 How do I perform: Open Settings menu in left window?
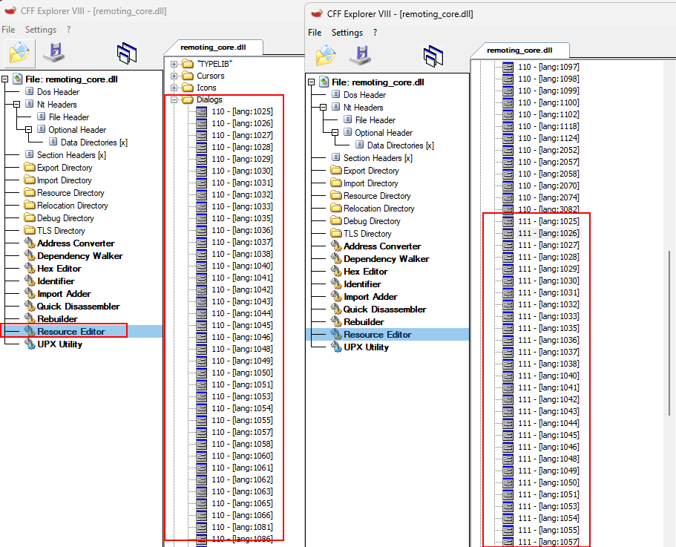pyautogui.click(x=41, y=29)
